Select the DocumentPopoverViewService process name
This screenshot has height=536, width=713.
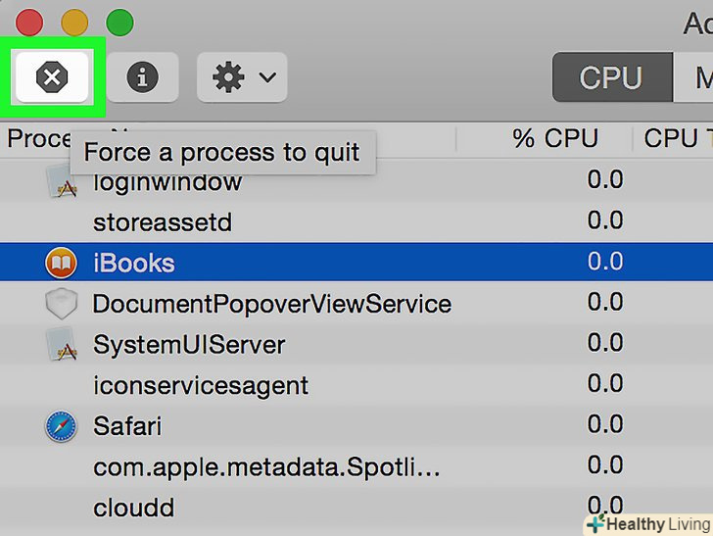pos(271,304)
